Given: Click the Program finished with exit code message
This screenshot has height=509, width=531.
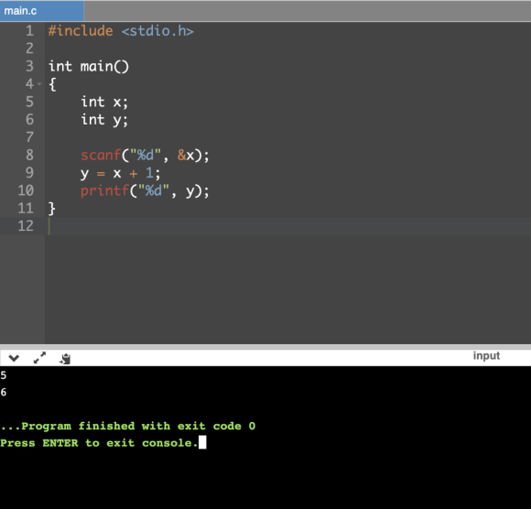Looking at the screenshot, I should [x=128, y=426].
